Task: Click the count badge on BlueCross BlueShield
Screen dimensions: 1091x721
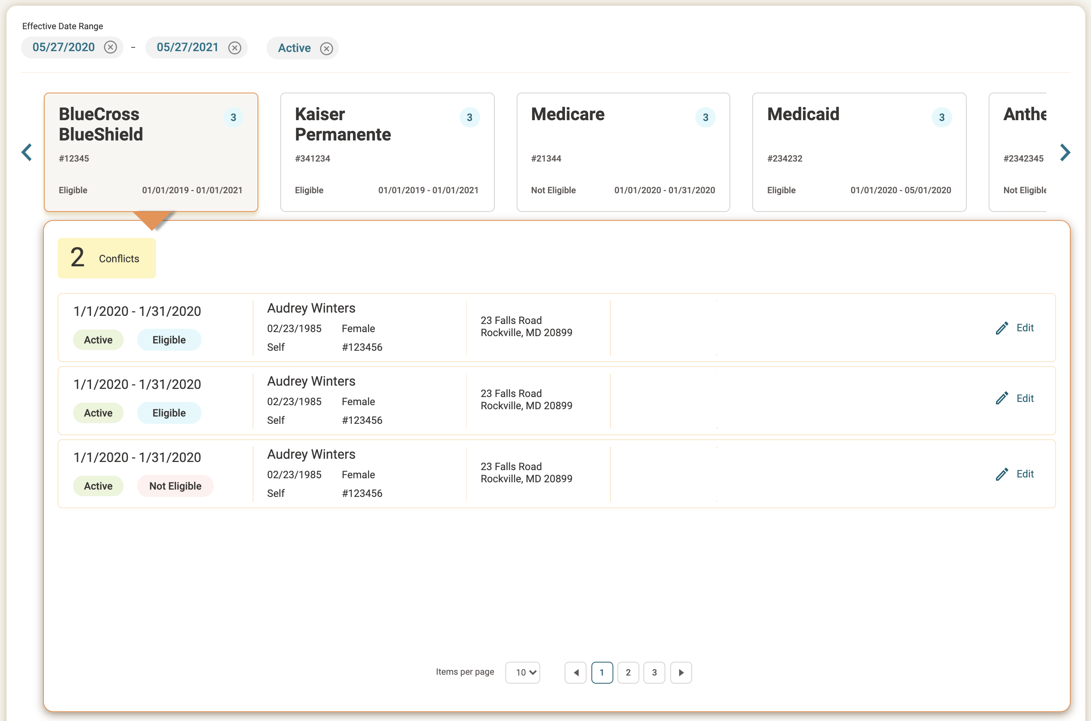Action: coord(234,117)
